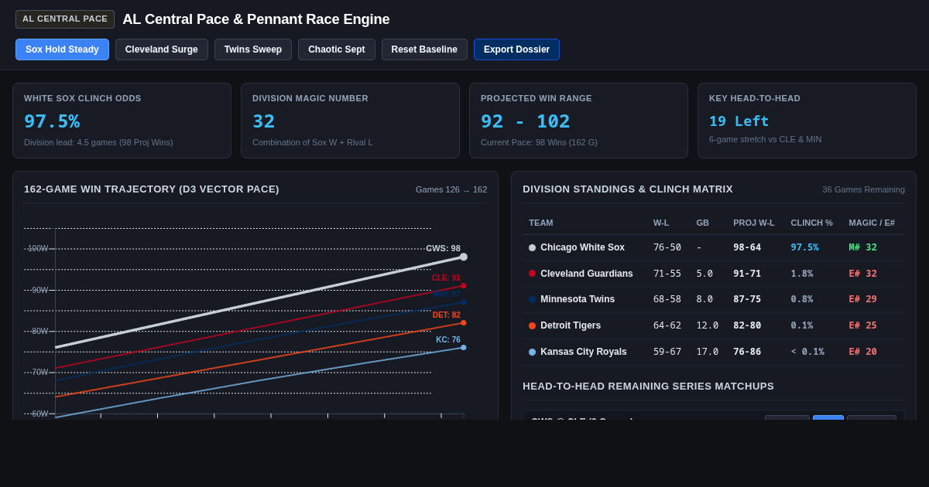The width and height of the screenshot is (929, 487).
Task: Click the E# 29 Twins cell
Action: coord(862,300)
